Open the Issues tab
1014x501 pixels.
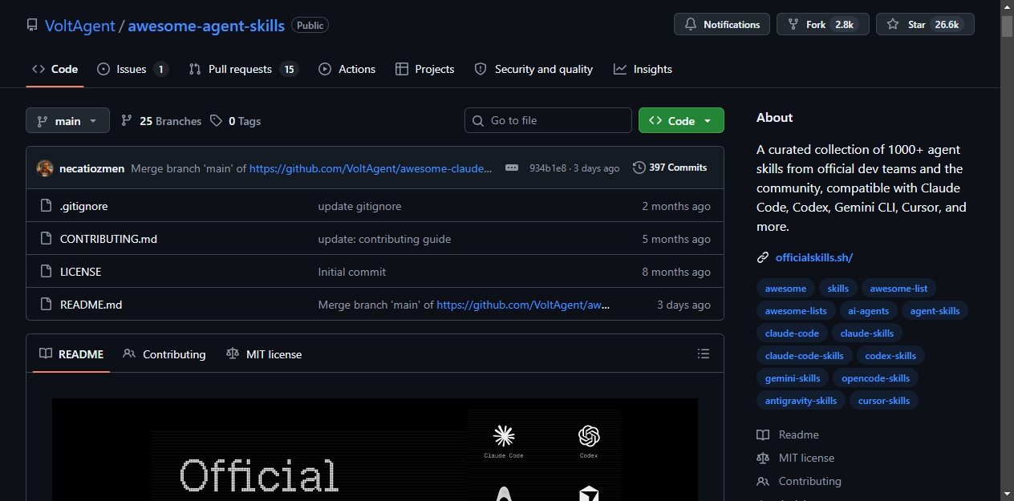(132, 69)
